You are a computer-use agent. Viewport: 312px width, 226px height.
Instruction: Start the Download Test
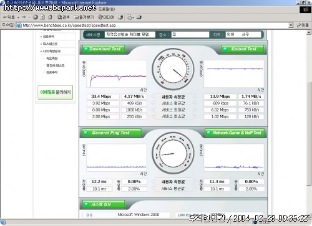coord(104,49)
